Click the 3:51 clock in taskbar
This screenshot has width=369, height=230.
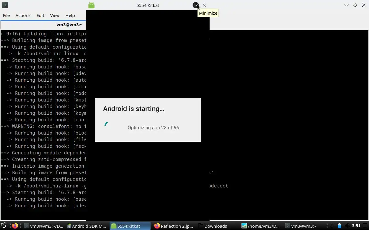(x=356, y=226)
